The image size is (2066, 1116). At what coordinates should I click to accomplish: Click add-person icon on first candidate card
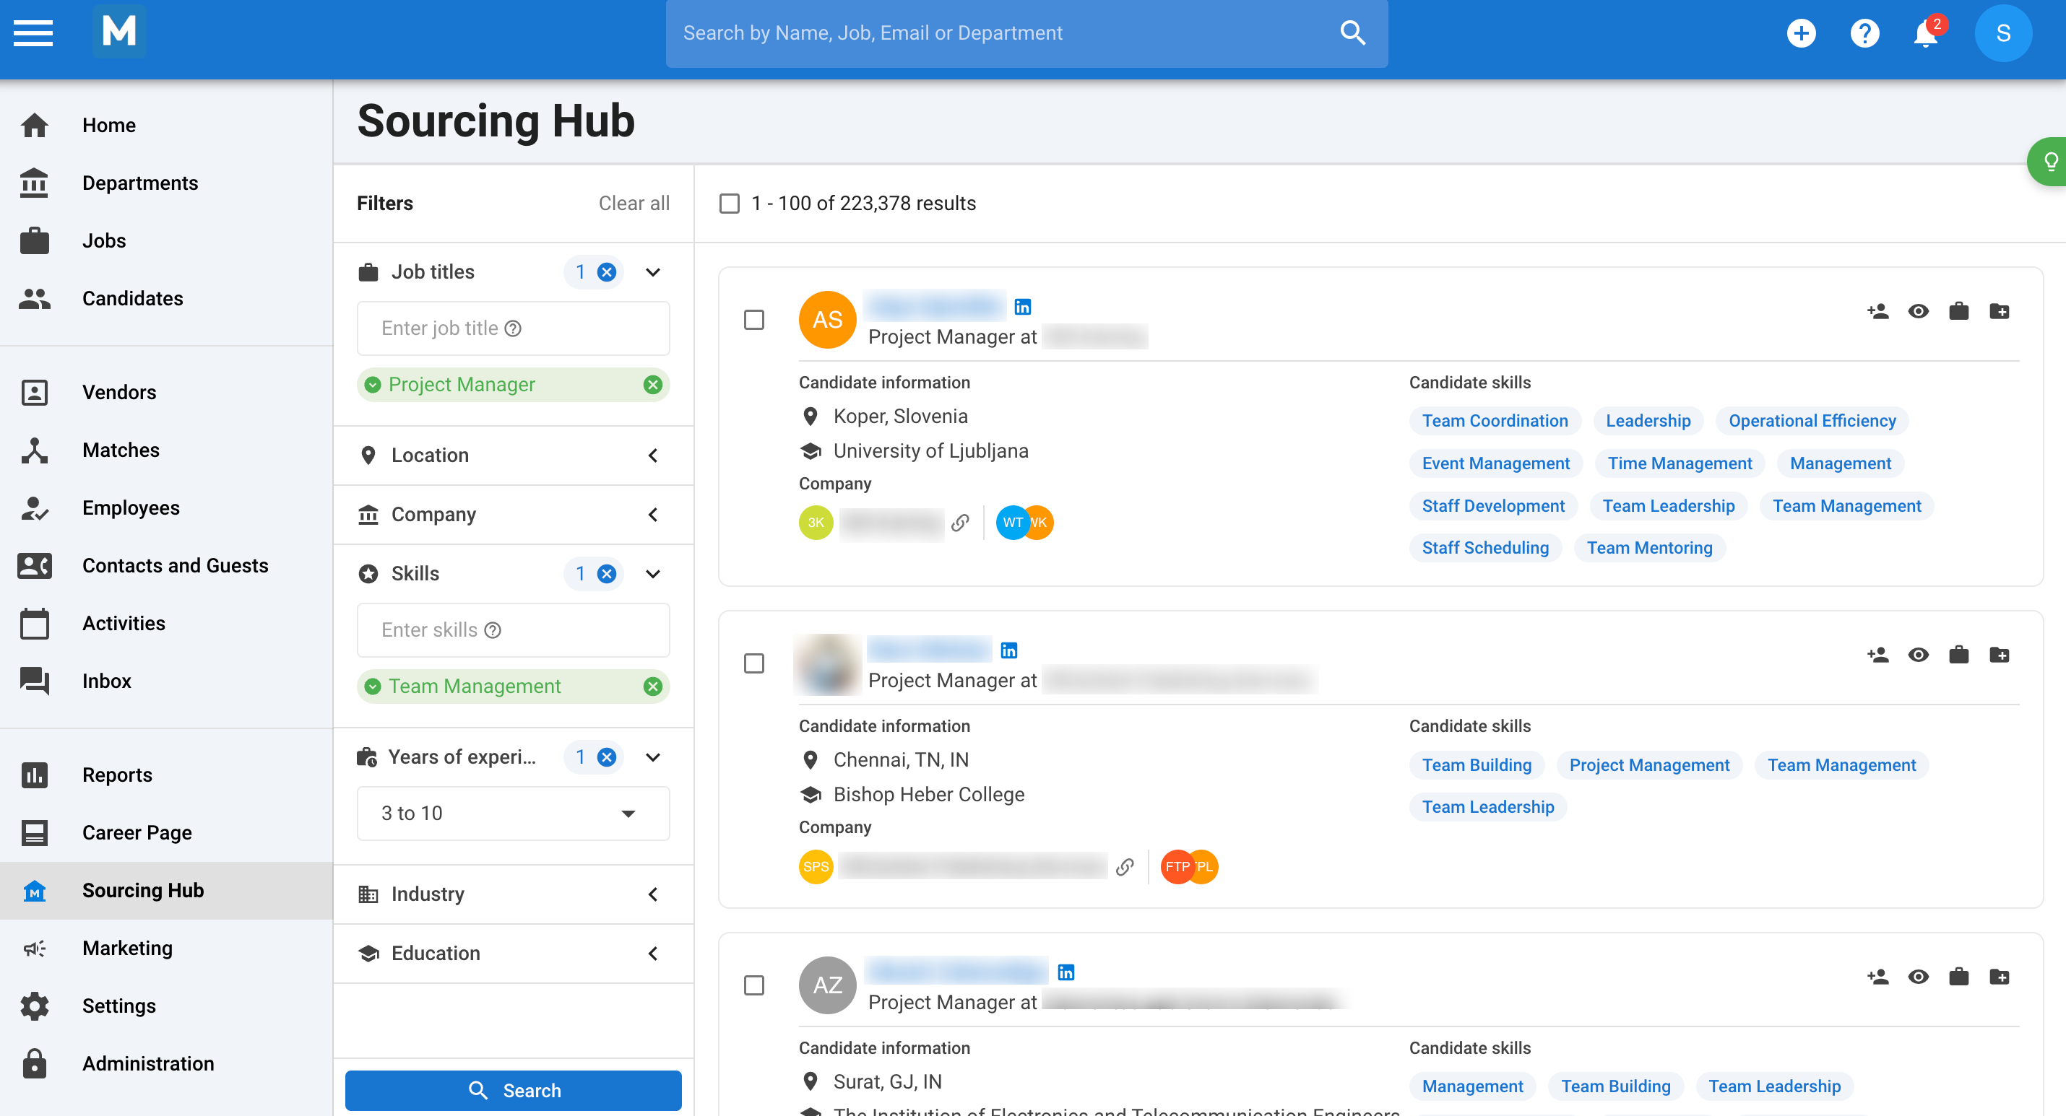pos(1877,311)
